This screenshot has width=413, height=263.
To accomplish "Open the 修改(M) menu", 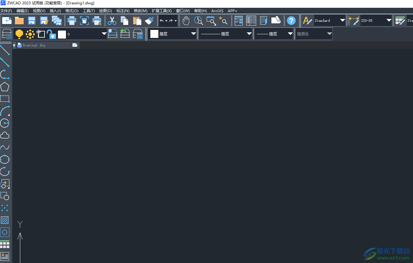I will (x=141, y=11).
